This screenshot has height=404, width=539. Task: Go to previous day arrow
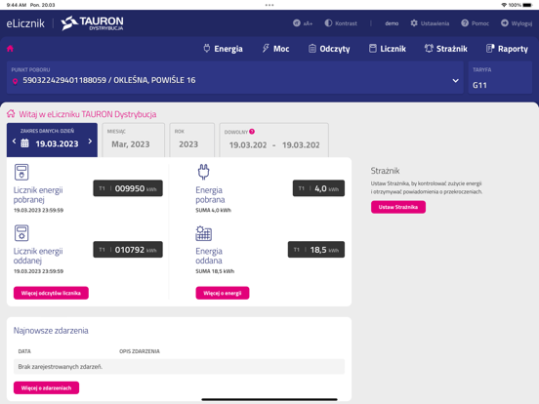[x=14, y=141]
